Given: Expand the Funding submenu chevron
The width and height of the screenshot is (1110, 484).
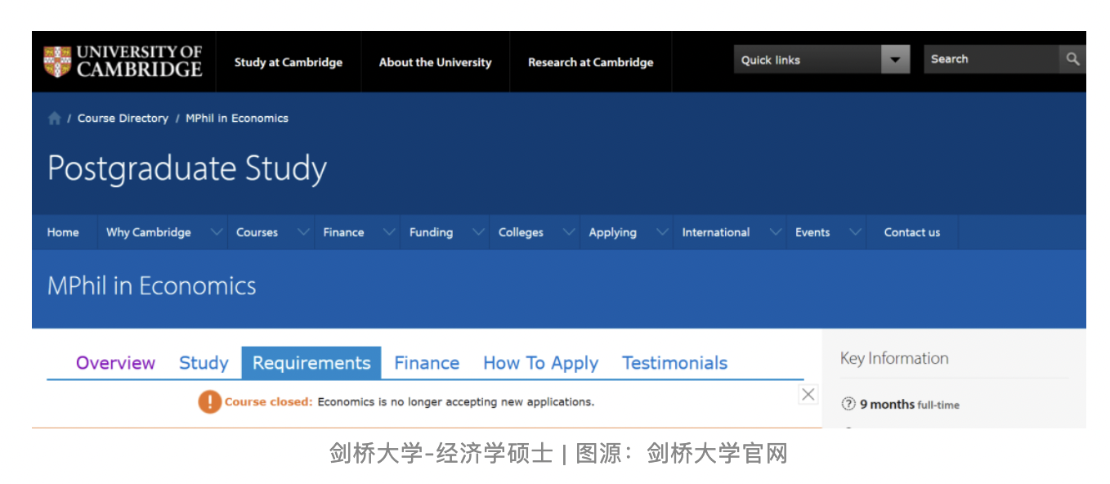Looking at the screenshot, I should [478, 232].
